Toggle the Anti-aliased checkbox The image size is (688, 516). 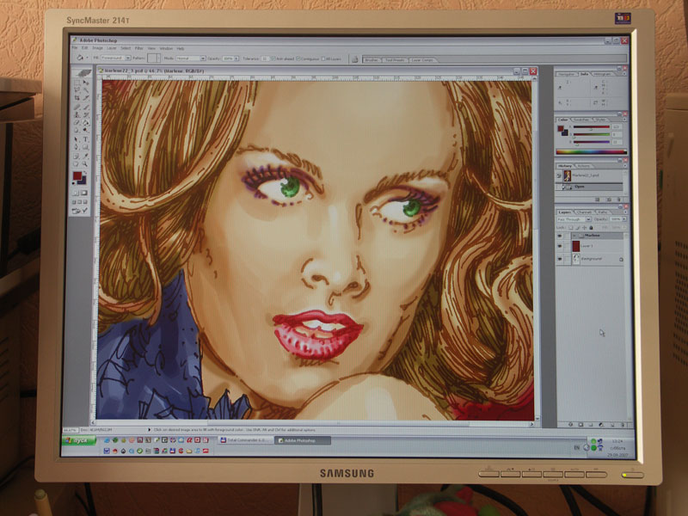(273, 58)
